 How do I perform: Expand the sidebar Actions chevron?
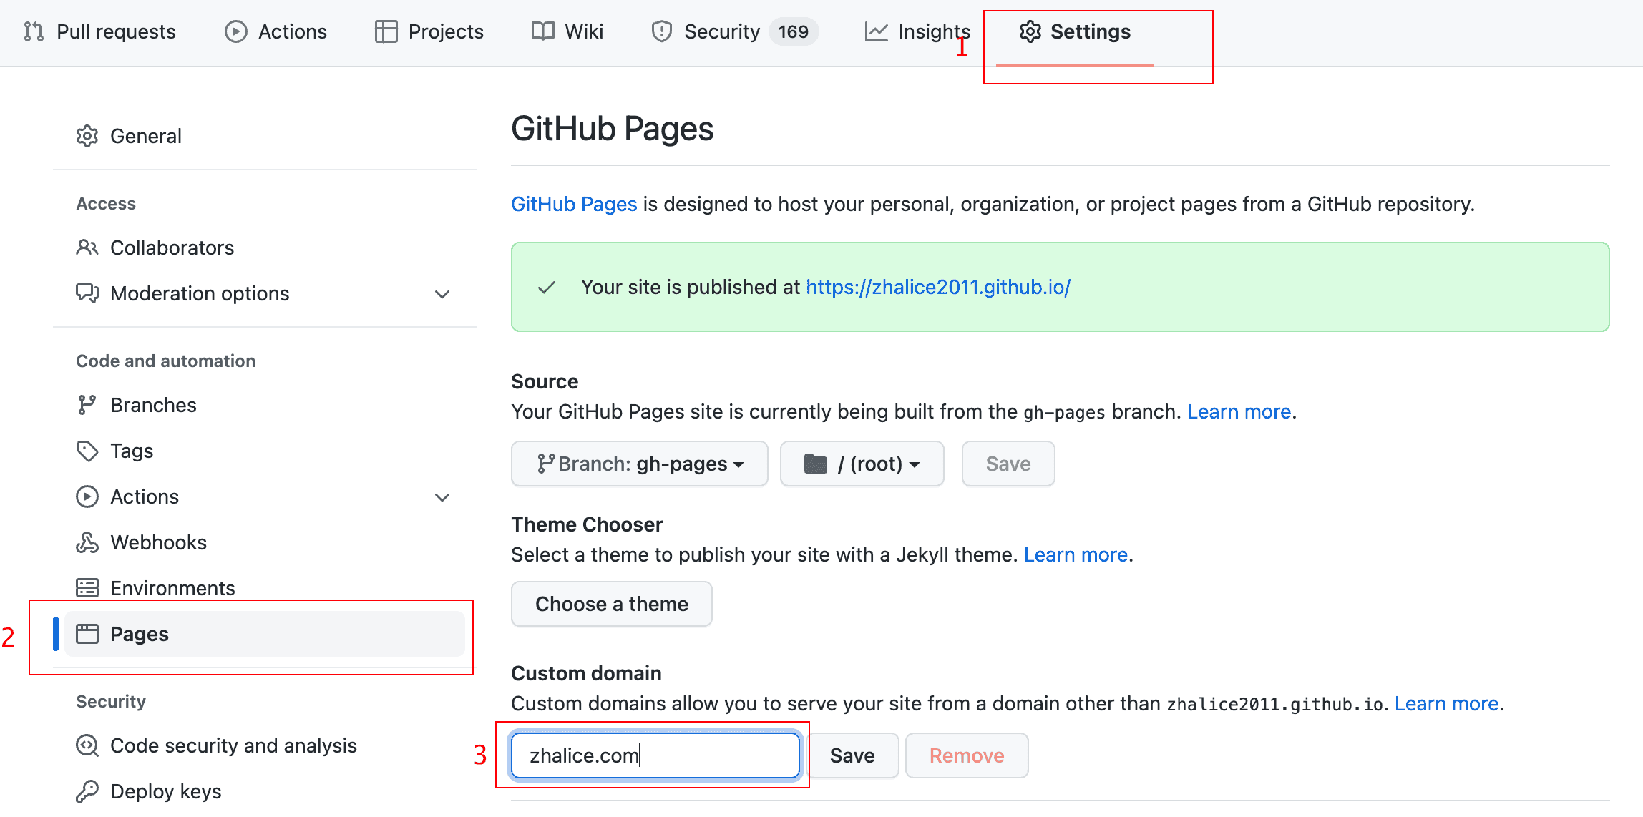[442, 497]
